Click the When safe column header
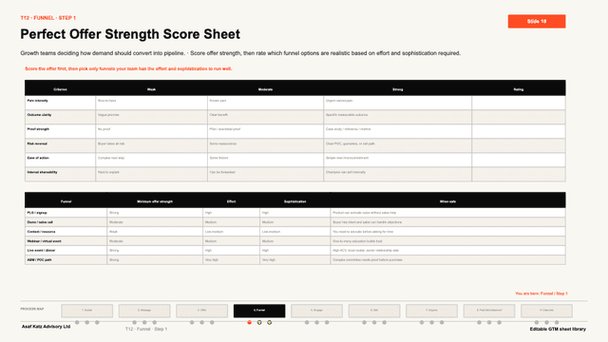The height and width of the screenshot is (342, 608). (447, 201)
